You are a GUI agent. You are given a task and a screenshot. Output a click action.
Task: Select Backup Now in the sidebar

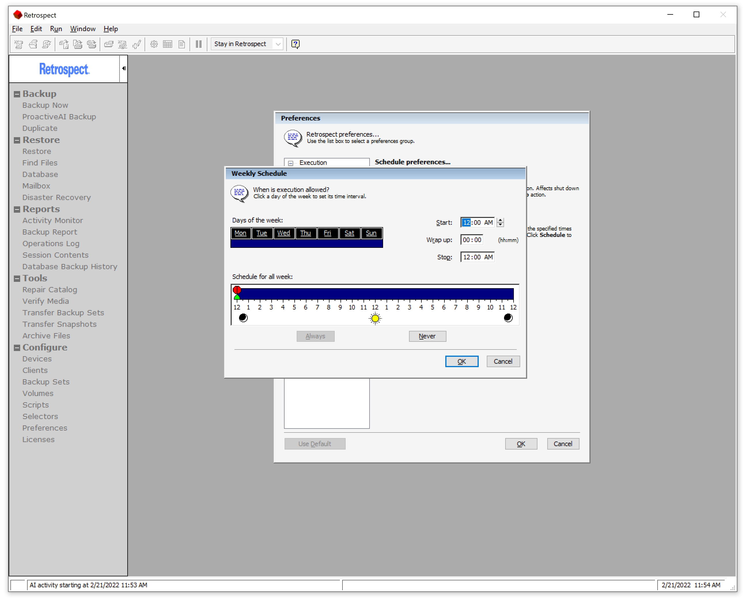pos(45,105)
